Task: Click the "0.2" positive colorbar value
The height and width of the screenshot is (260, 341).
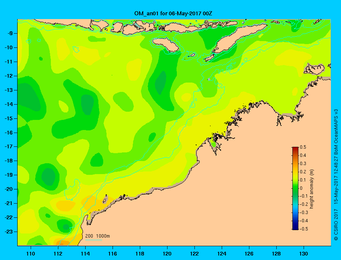Action: pyautogui.click(x=303, y=172)
